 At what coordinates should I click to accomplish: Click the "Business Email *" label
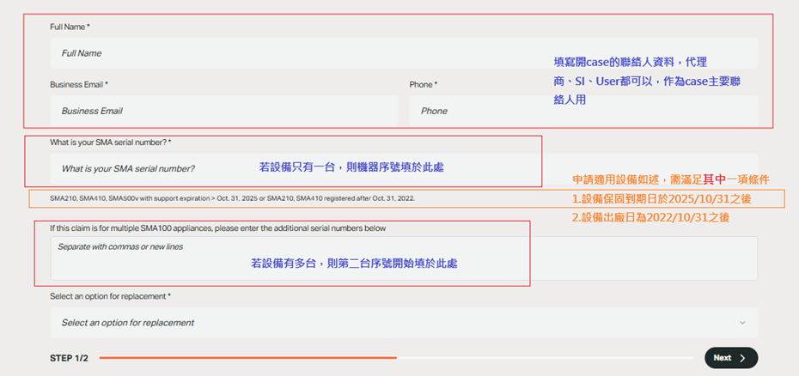[78, 85]
